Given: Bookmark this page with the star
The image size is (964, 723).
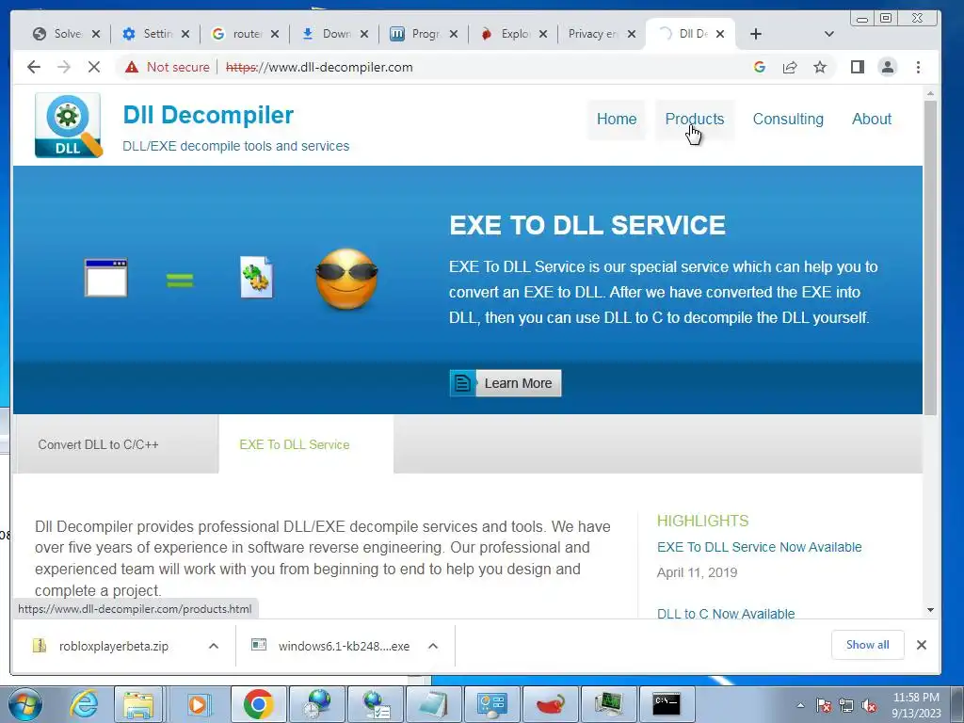Looking at the screenshot, I should click(x=820, y=67).
